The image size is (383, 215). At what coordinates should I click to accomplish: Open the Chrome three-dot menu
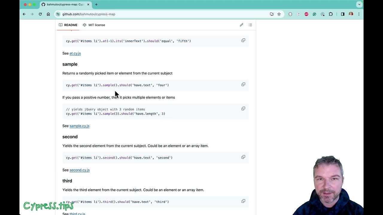[x=359, y=14]
